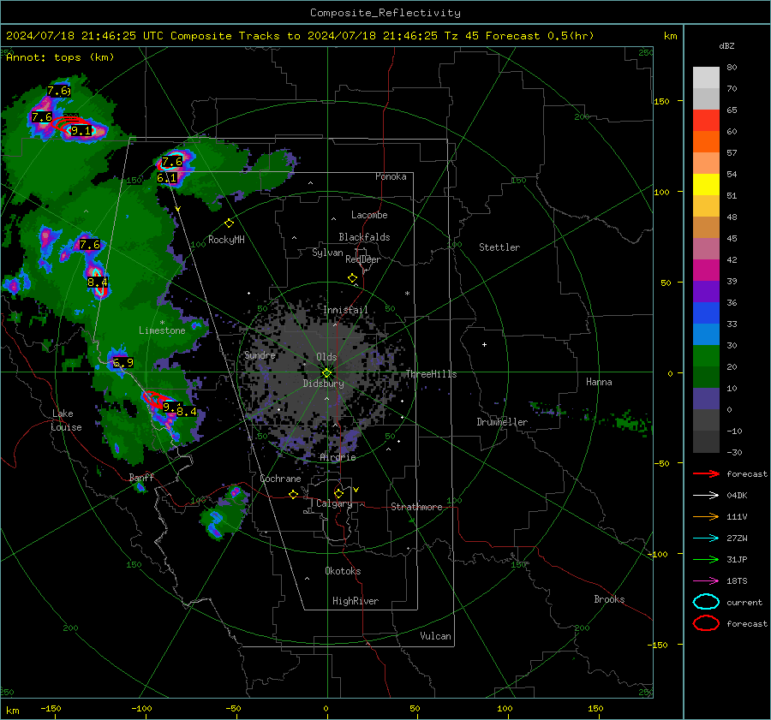Select the RockyMH label
This screenshot has width=771, height=720.
tap(226, 240)
